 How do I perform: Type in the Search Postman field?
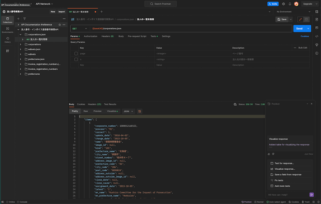(x=160, y=4)
